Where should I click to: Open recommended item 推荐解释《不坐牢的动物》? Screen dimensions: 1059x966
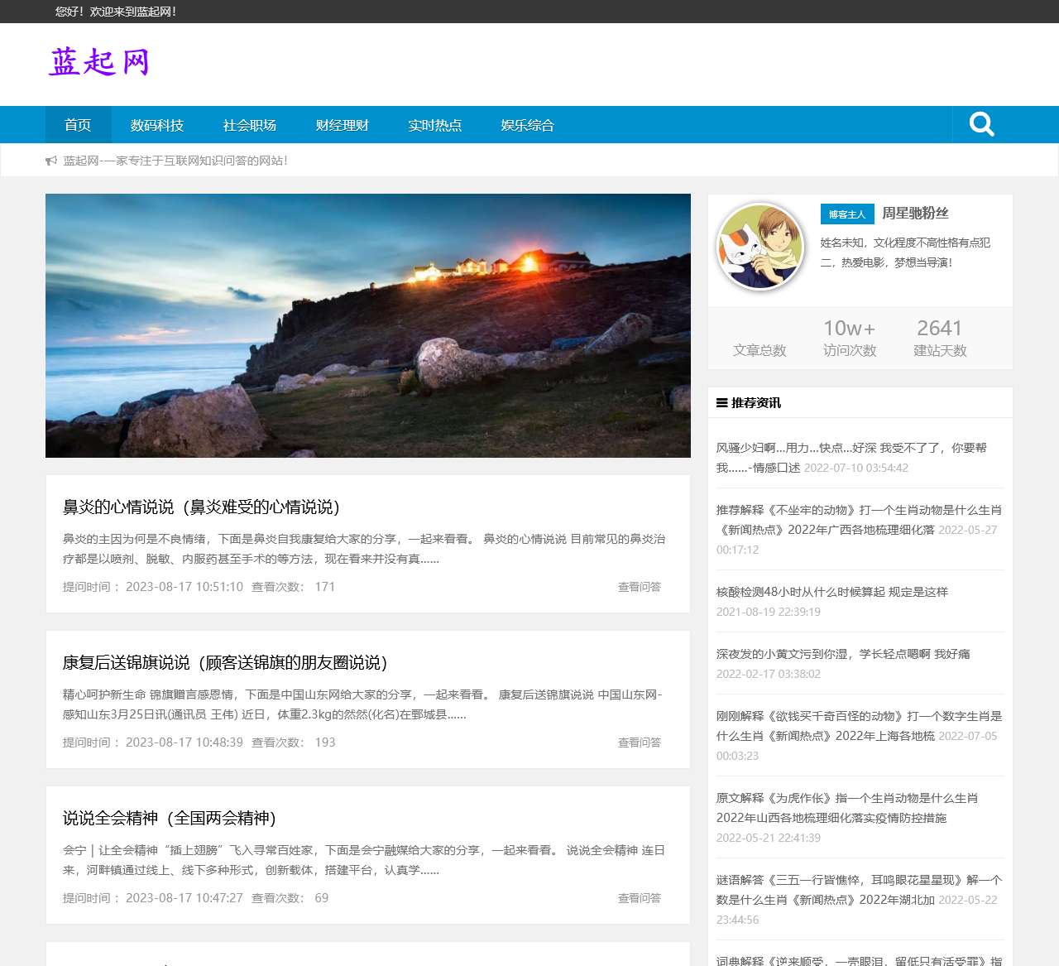click(x=859, y=520)
